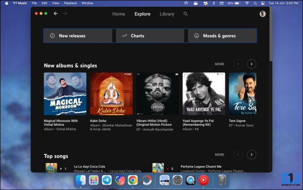Open the Charts section
Screen dimensions: 303x190
[150, 36]
